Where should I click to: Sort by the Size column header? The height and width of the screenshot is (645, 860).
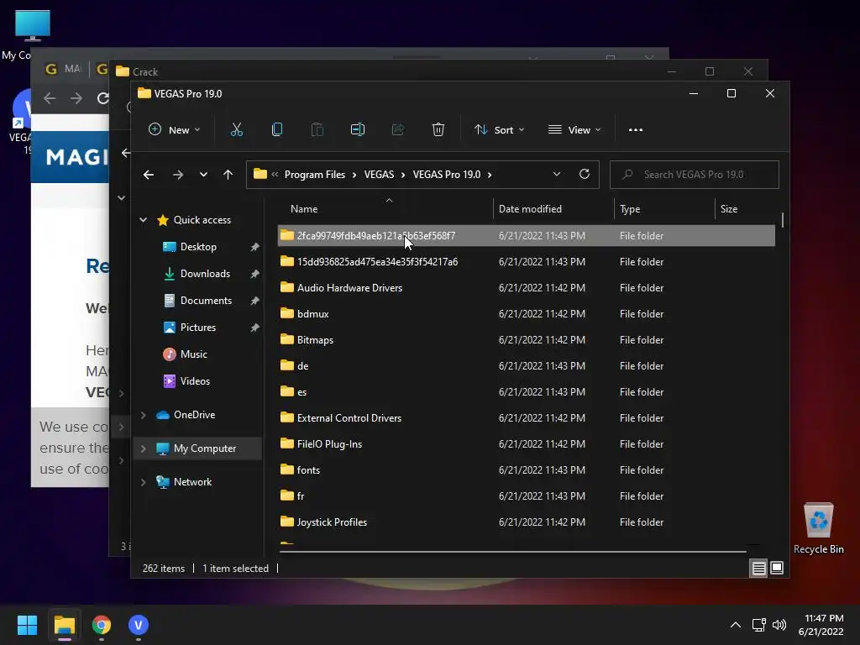pyautogui.click(x=729, y=209)
